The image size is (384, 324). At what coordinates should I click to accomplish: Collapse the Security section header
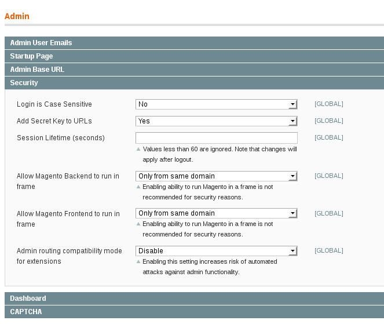click(x=194, y=83)
